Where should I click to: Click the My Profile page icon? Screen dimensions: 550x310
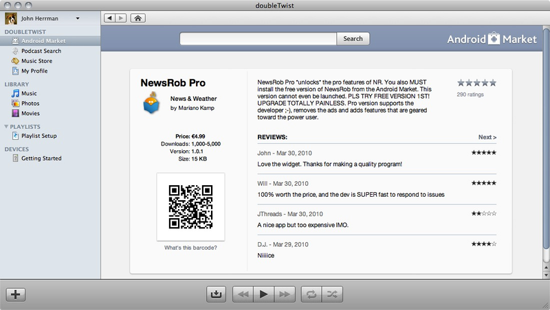[15, 71]
